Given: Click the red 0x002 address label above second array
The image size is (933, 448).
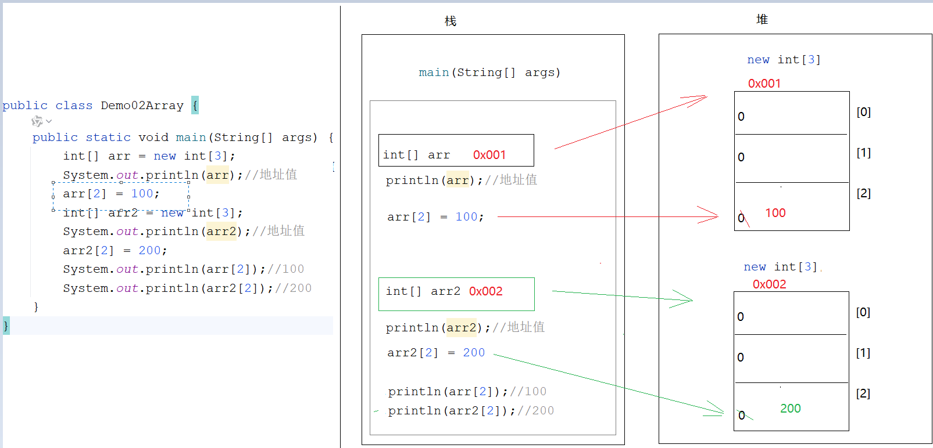Looking at the screenshot, I should point(769,284).
